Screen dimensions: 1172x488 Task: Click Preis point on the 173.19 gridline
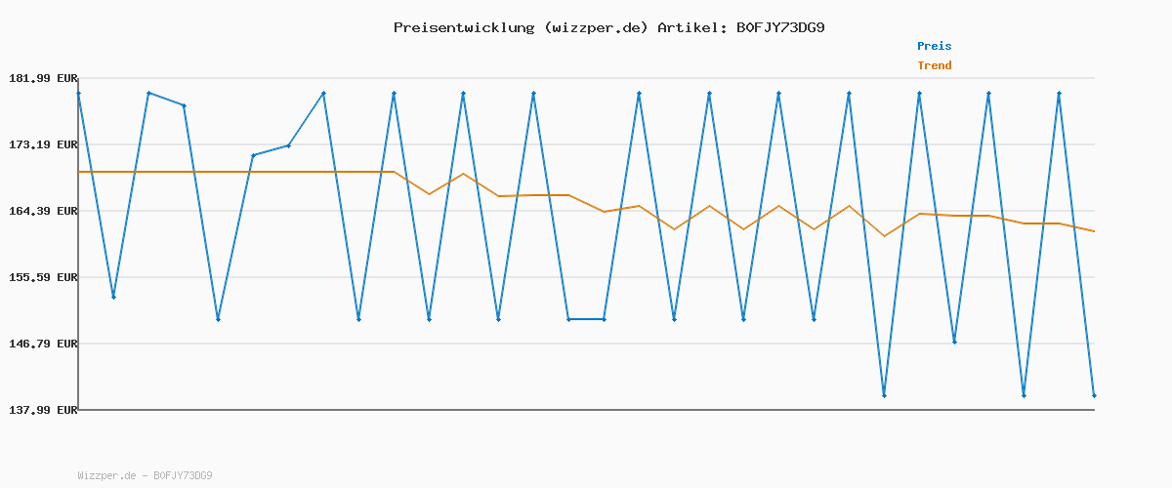288,145
